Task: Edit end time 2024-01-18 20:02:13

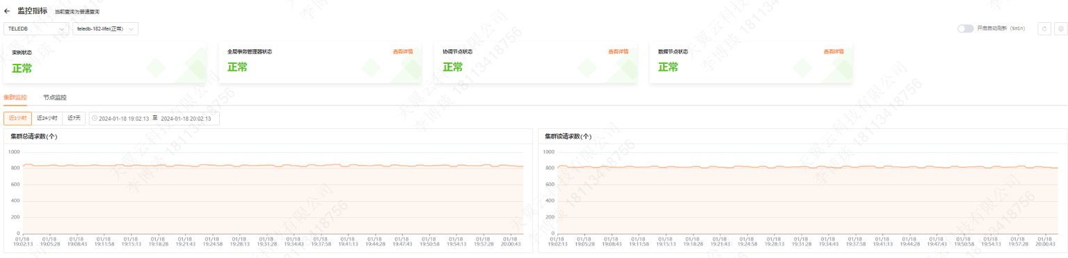Action: (186, 119)
